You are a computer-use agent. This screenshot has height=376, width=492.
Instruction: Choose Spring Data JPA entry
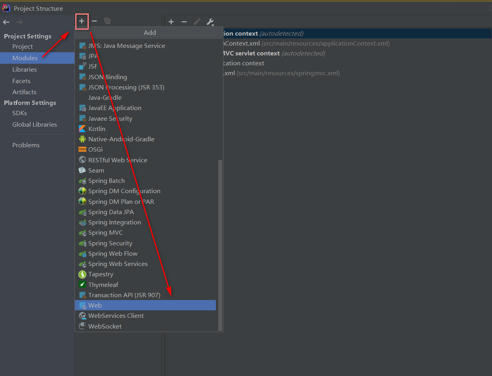pyautogui.click(x=146, y=212)
